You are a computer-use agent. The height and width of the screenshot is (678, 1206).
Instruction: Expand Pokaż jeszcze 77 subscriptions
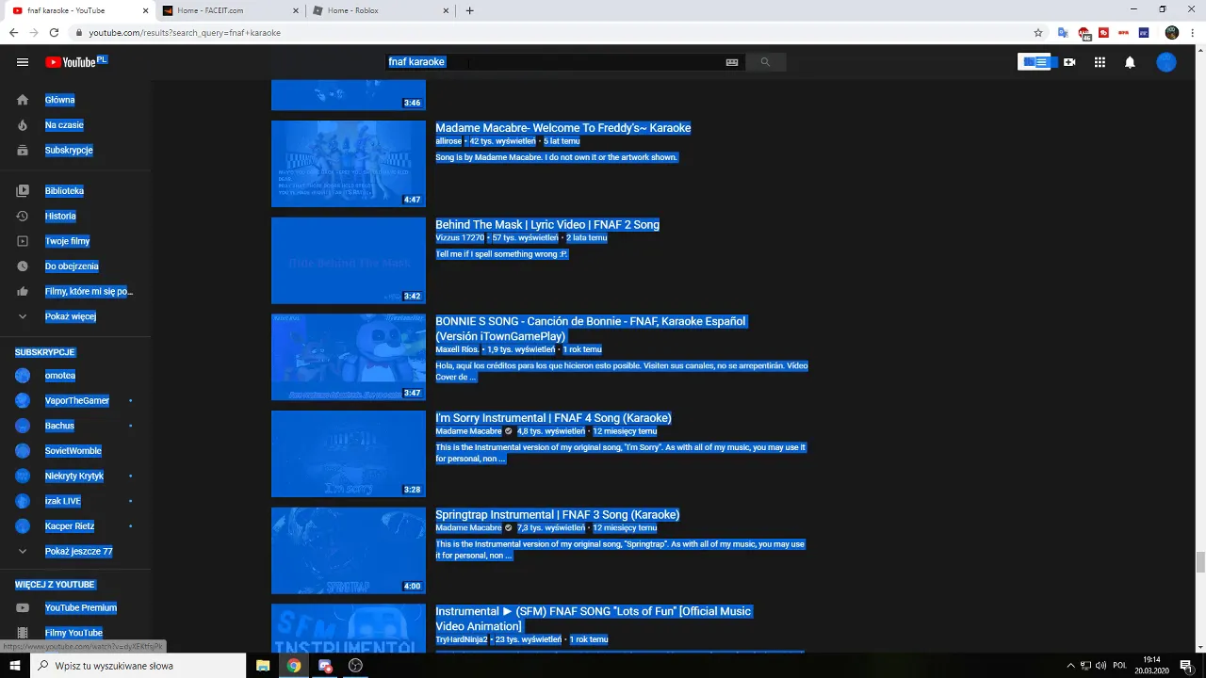[78, 552]
